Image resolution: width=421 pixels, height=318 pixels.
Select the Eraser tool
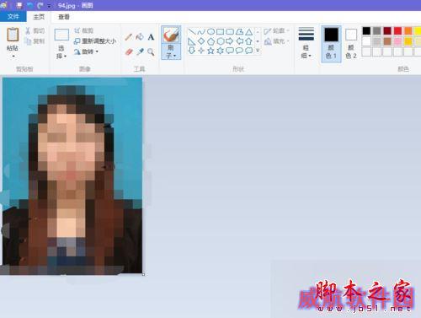point(129,52)
